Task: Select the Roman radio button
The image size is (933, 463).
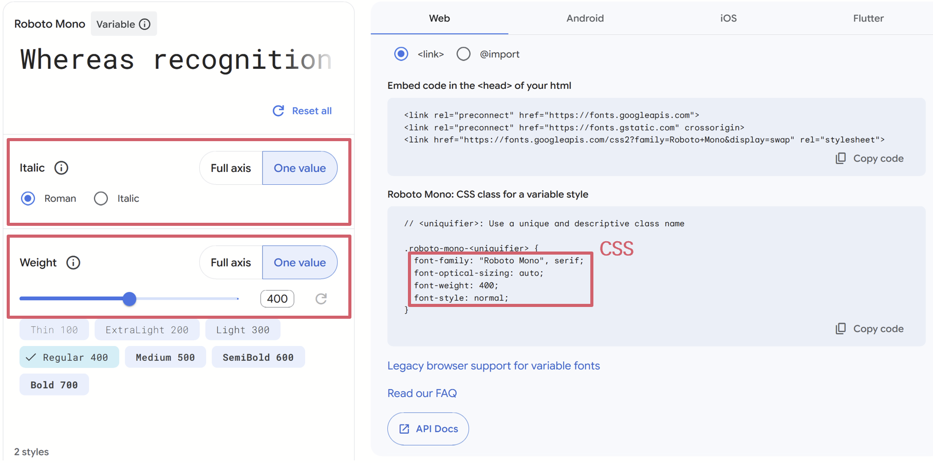Action: 28,198
